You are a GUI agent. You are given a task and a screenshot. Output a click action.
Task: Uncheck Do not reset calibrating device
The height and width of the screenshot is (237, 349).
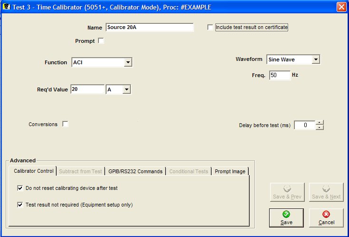(x=20, y=188)
